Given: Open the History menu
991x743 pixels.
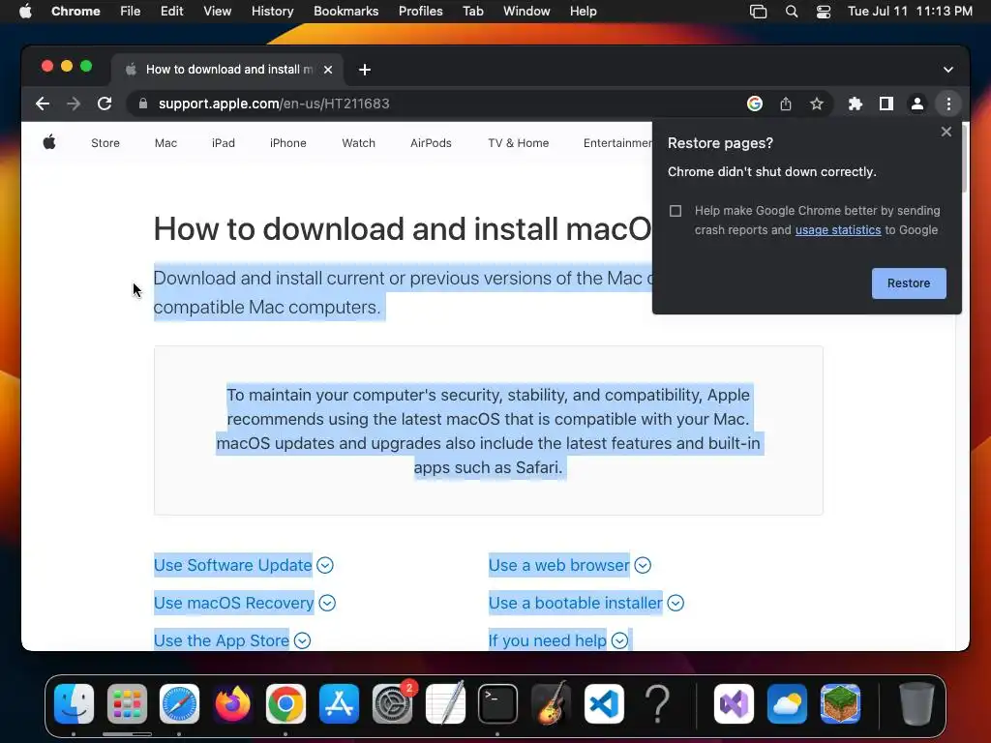Looking at the screenshot, I should pos(272,11).
